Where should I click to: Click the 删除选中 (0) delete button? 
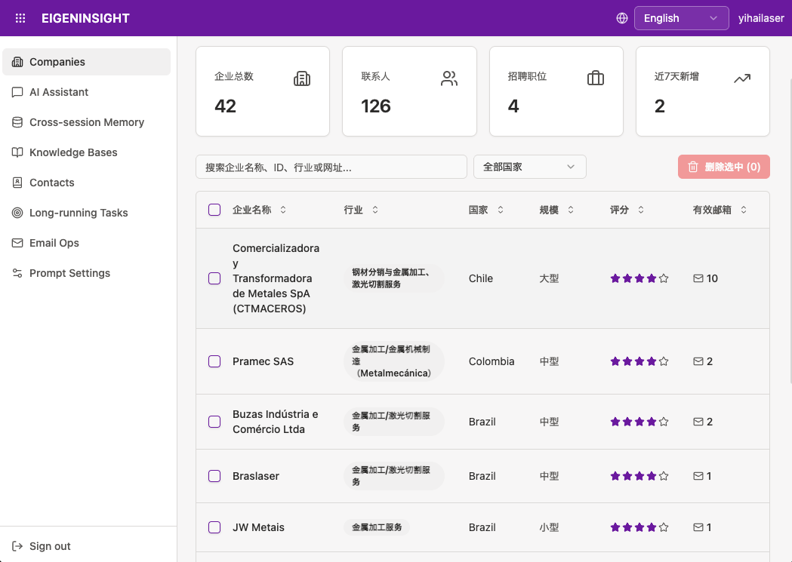[x=724, y=167]
